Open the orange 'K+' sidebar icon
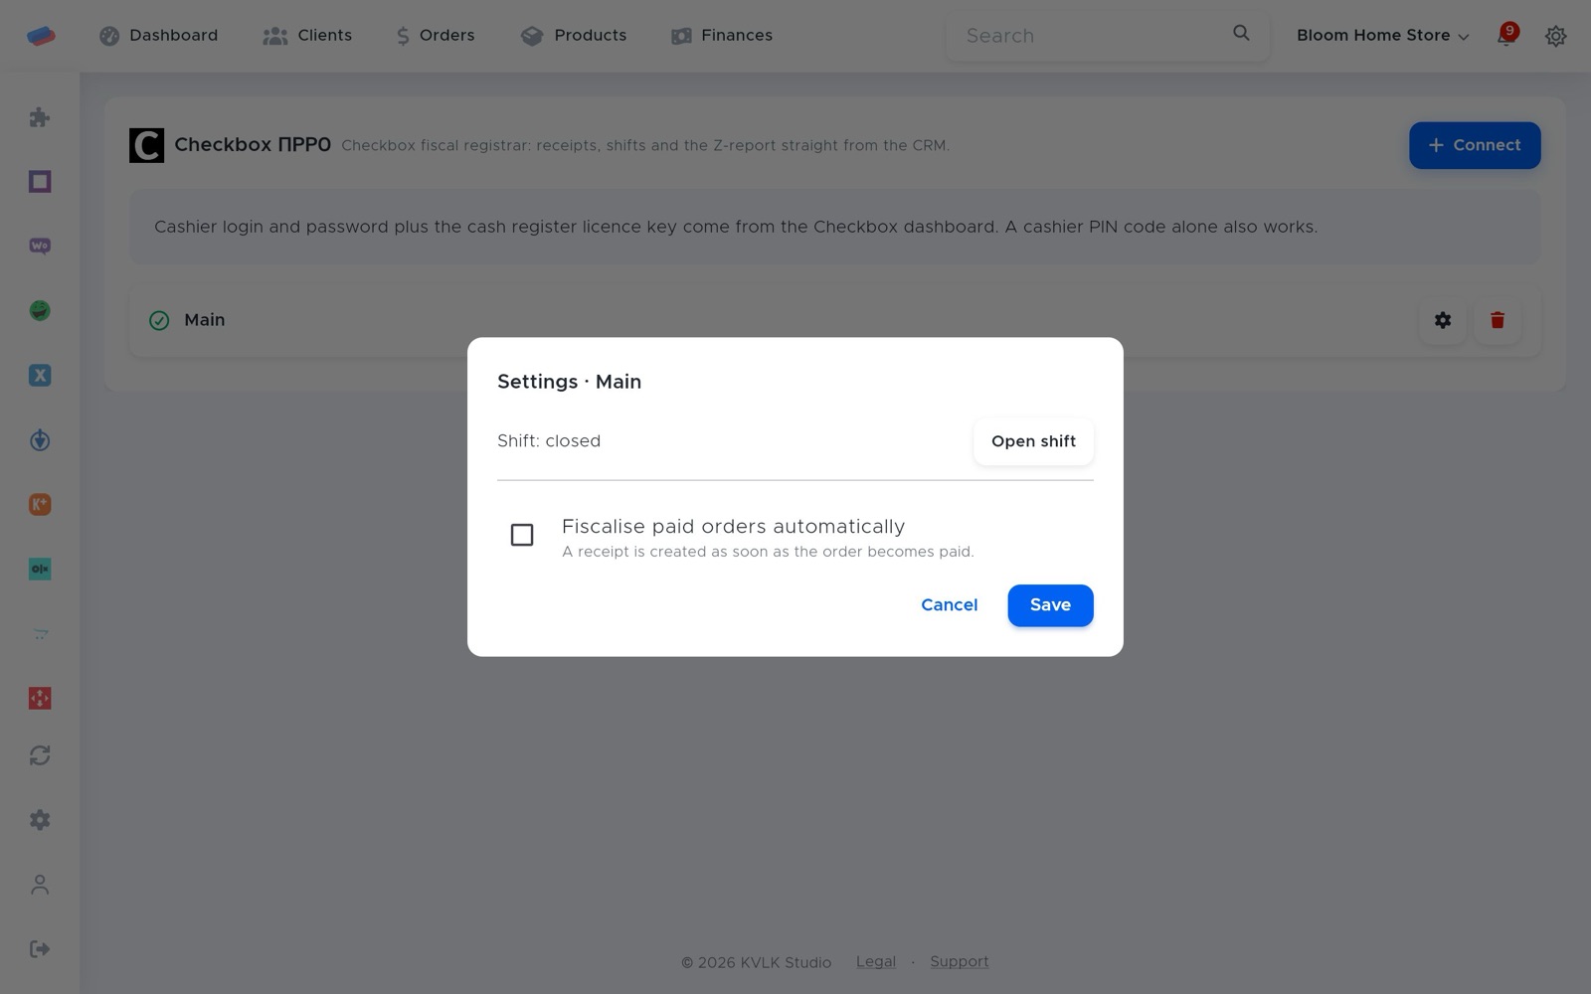 click(40, 505)
